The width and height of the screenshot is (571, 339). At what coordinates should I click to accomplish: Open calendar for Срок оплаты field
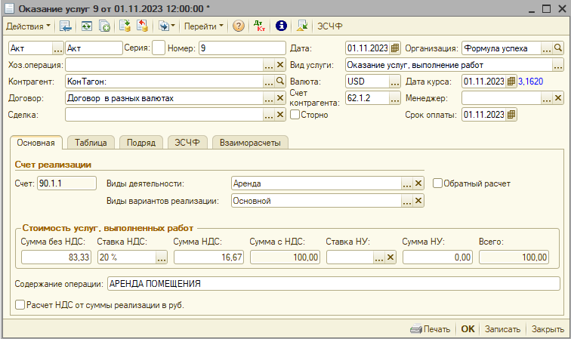(511, 115)
